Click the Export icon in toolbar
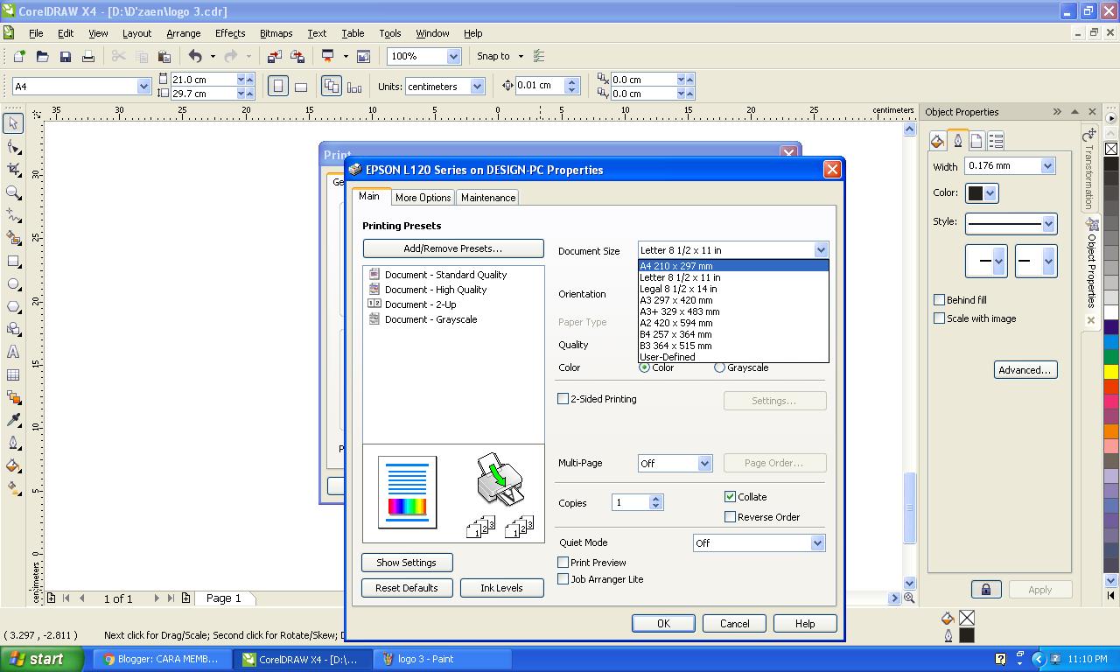1120x672 pixels. (x=297, y=56)
